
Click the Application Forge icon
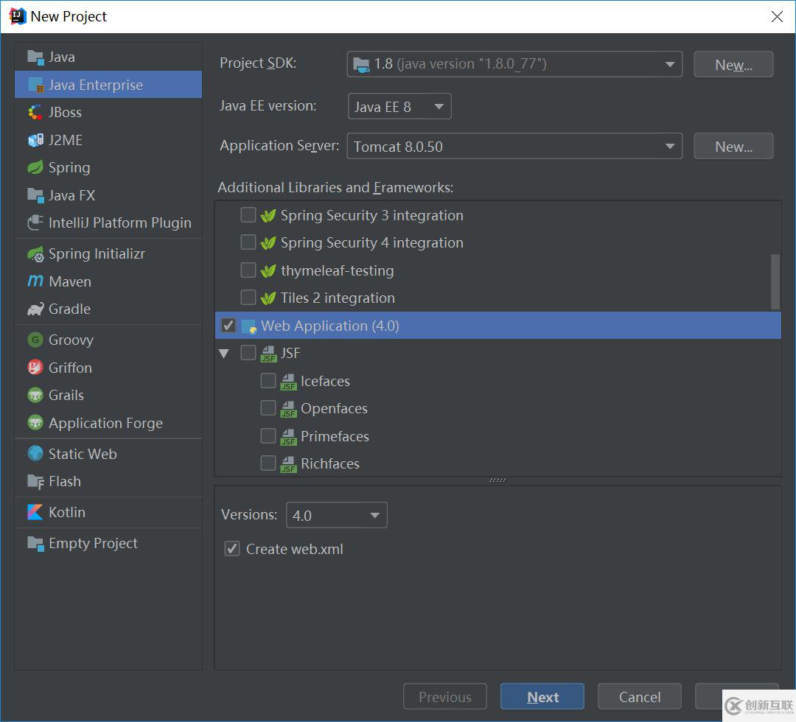[x=35, y=423]
